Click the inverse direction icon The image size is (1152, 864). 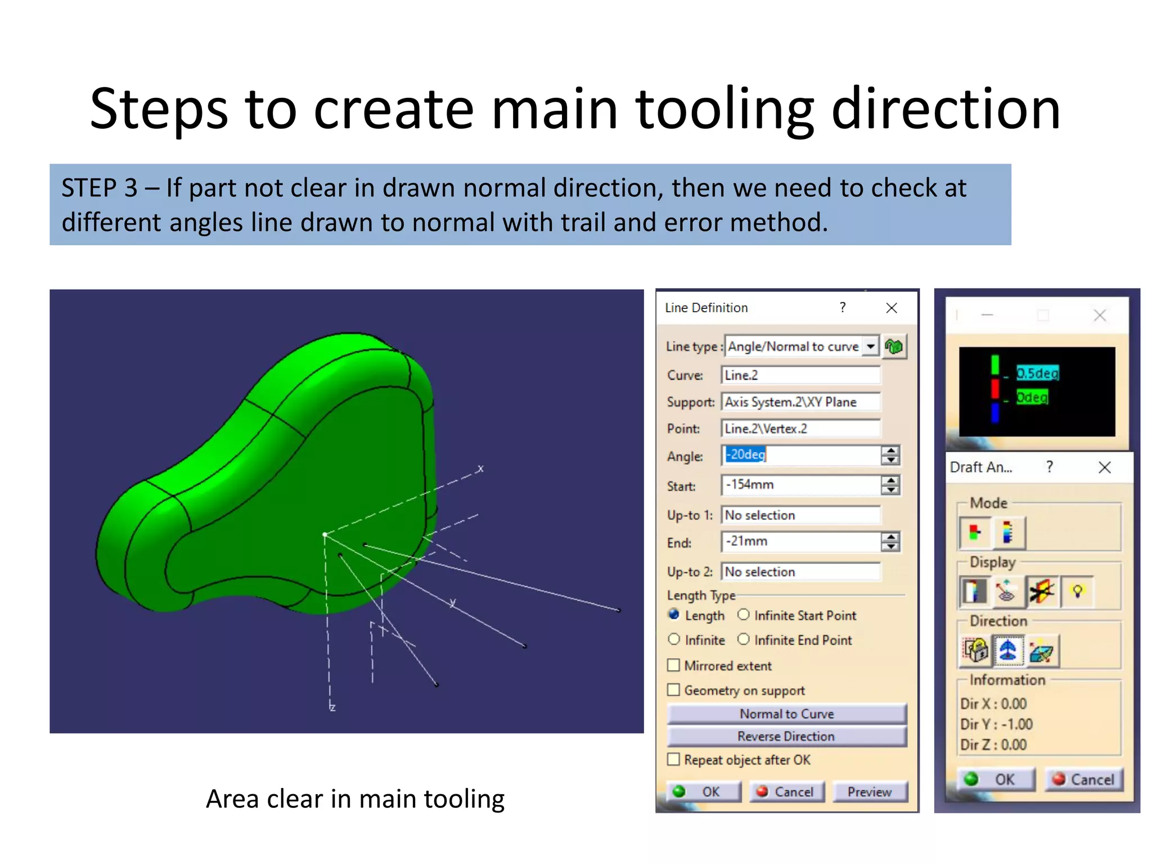point(1042,650)
